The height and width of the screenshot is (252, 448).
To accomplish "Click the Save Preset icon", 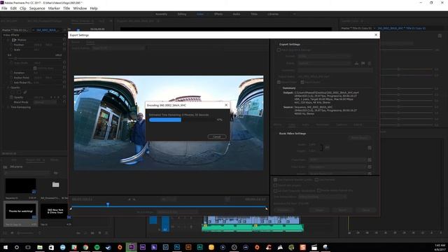I will 356,63.
